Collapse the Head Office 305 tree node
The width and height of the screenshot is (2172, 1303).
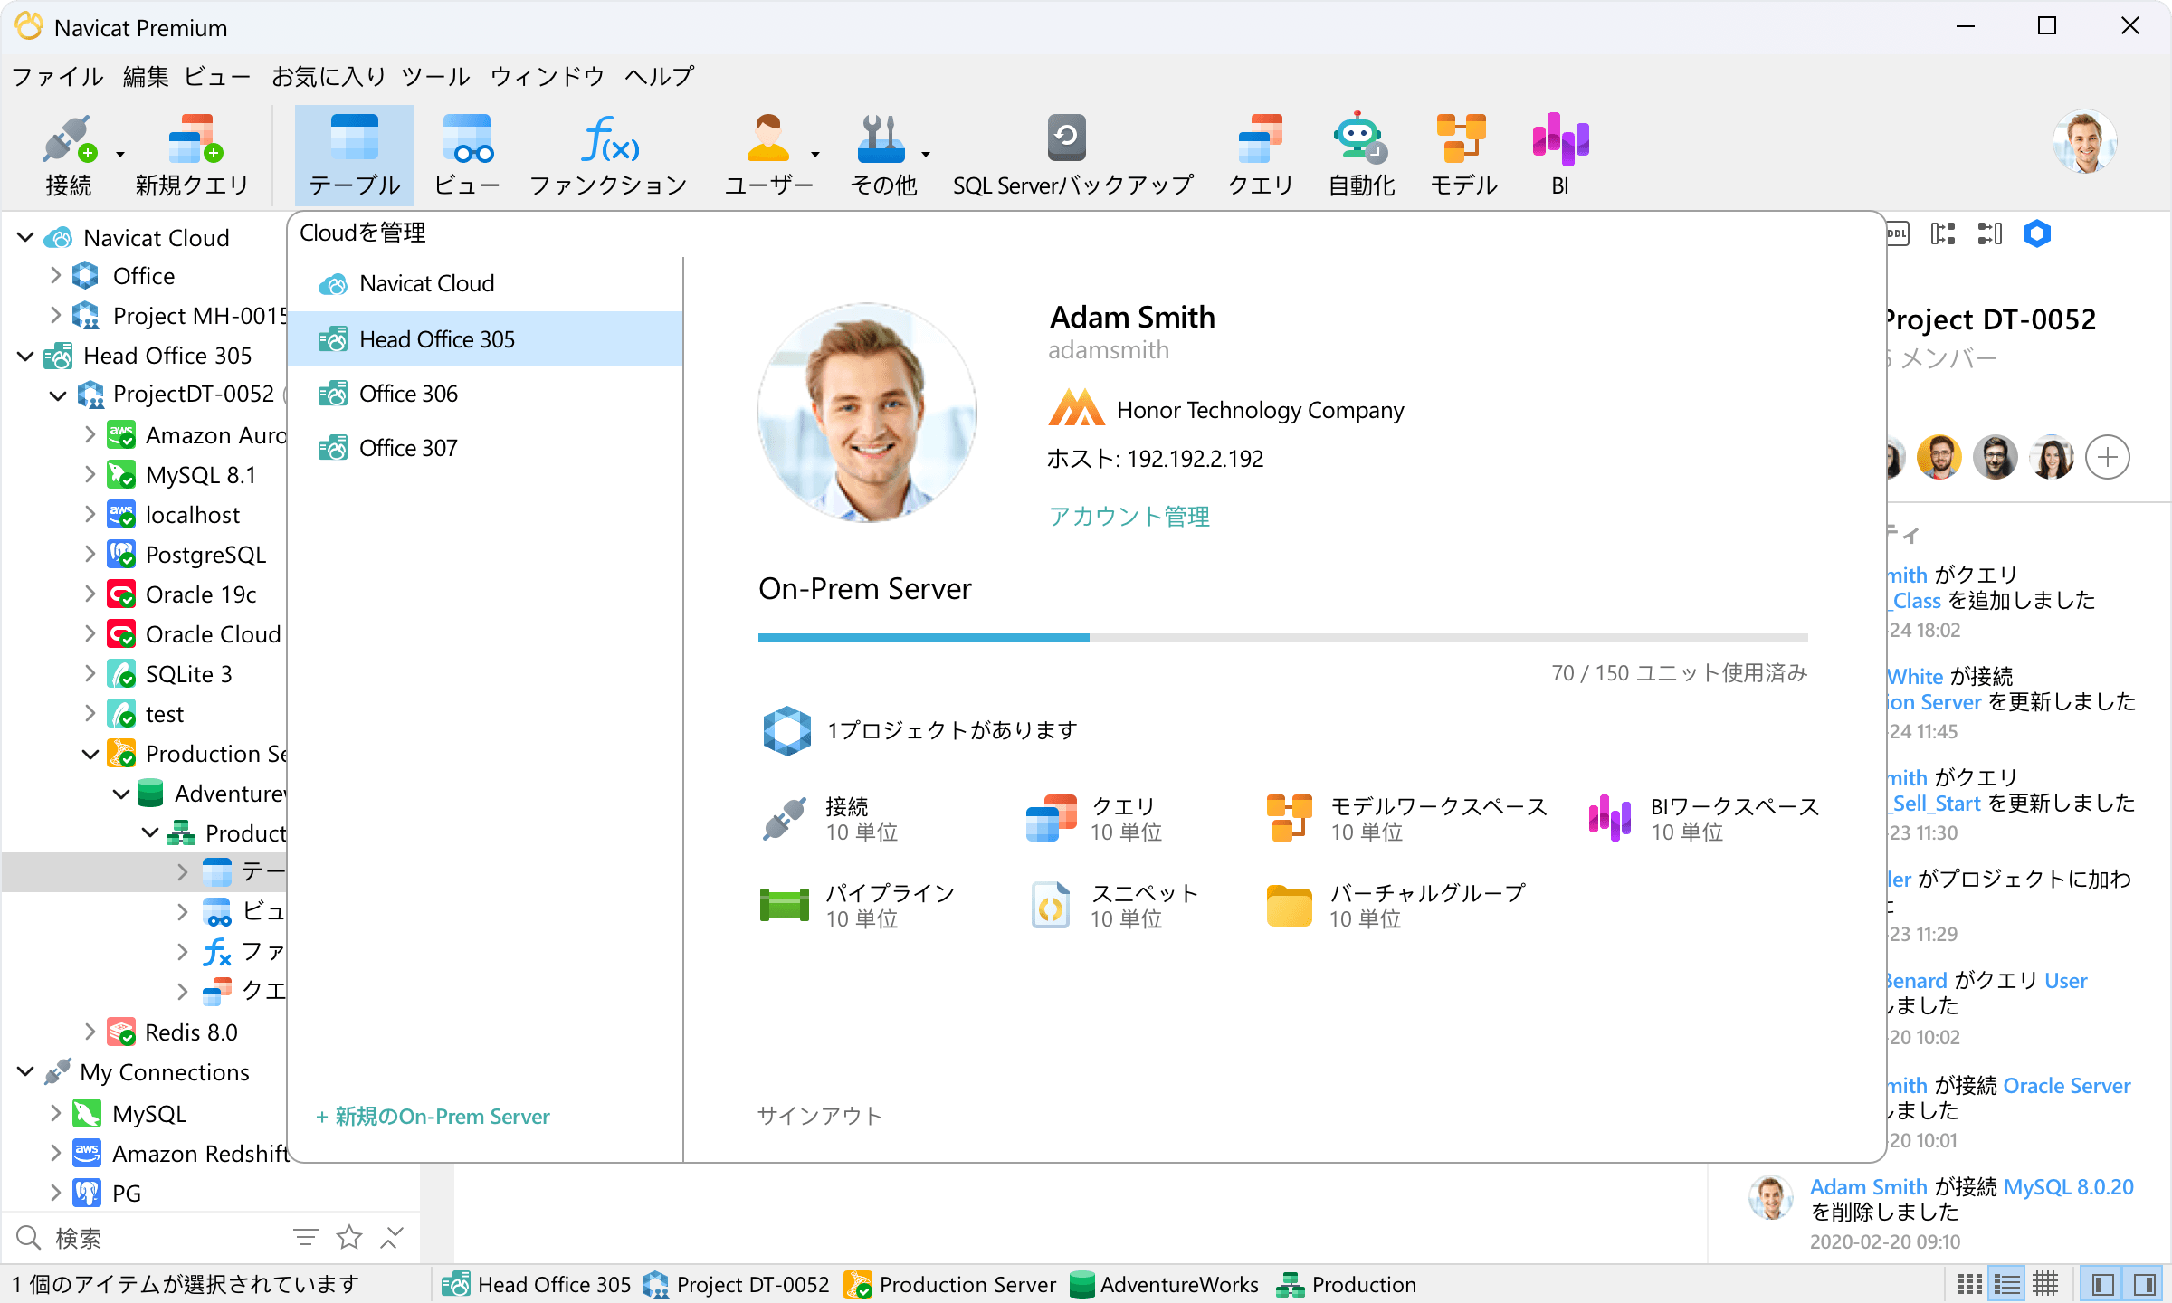[25, 356]
